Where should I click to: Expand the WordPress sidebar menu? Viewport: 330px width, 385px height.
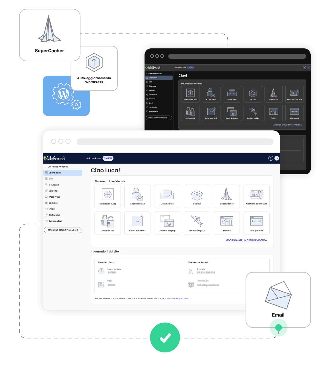(54, 197)
